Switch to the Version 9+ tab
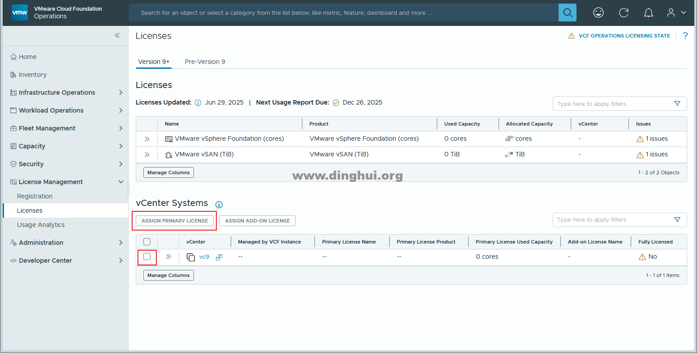This screenshot has height=353, width=697. pyautogui.click(x=154, y=62)
